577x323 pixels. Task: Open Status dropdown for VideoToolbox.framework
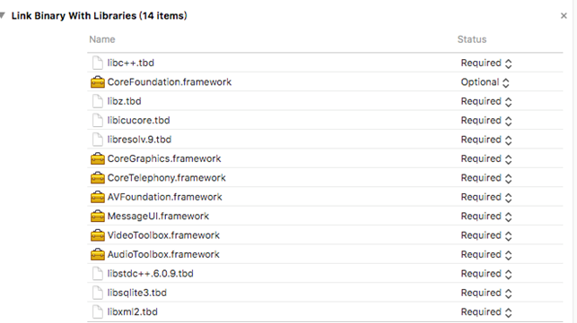click(x=486, y=235)
